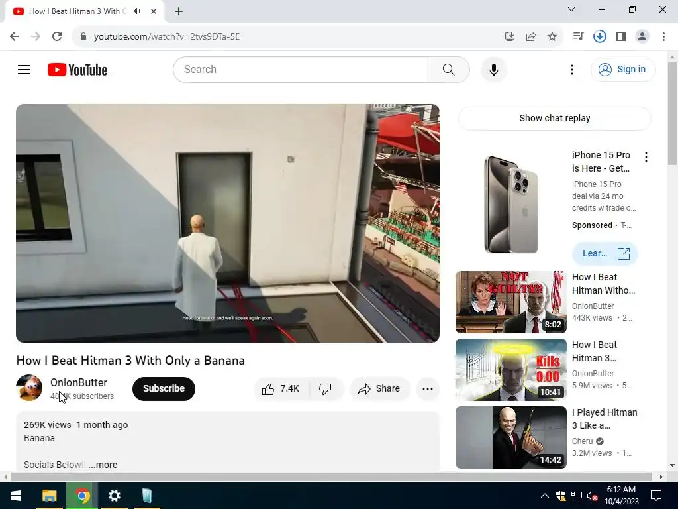Open tab search dropdown chevron
This screenshot has width=678, height=509.
click(571, 9)
